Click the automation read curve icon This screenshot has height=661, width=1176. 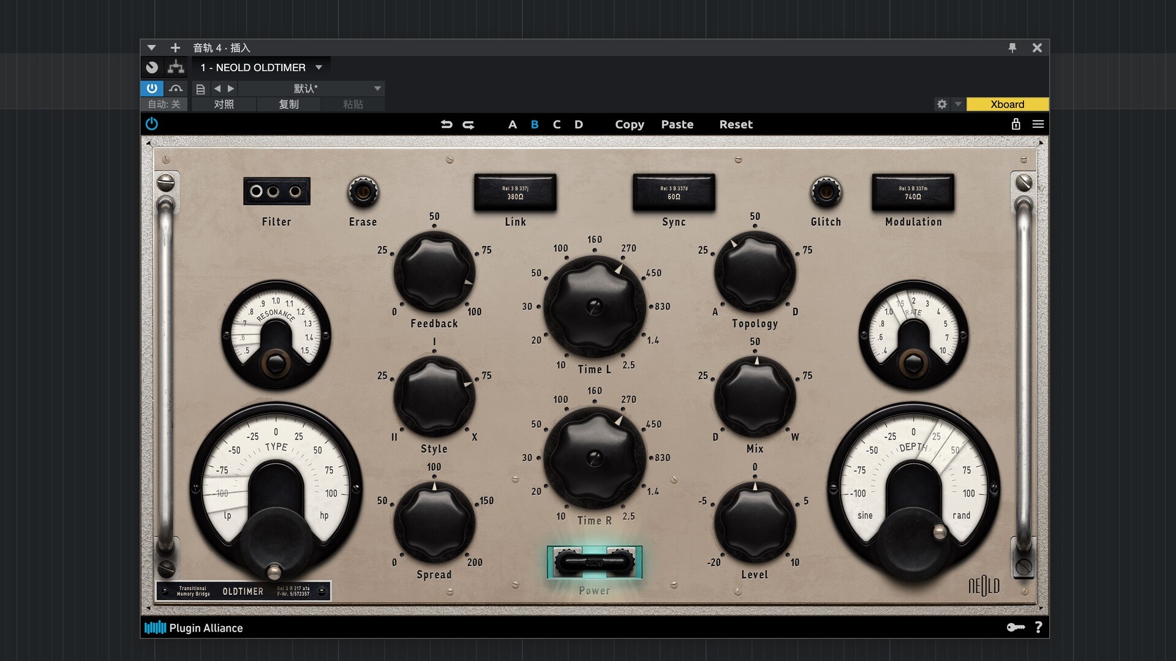176,89
